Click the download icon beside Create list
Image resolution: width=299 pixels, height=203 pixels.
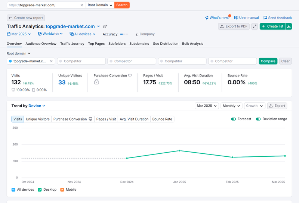click(x=289, y=26)
